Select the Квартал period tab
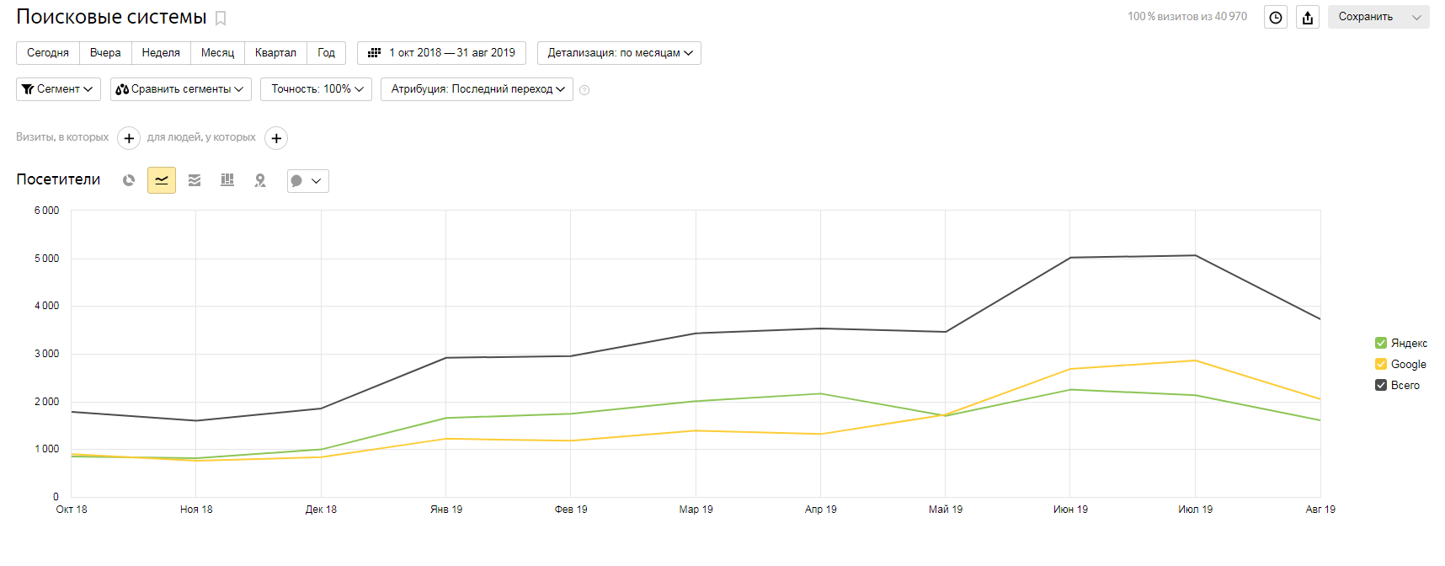The height and width of the screenshot is (566, 1445). tap(275, 53)
